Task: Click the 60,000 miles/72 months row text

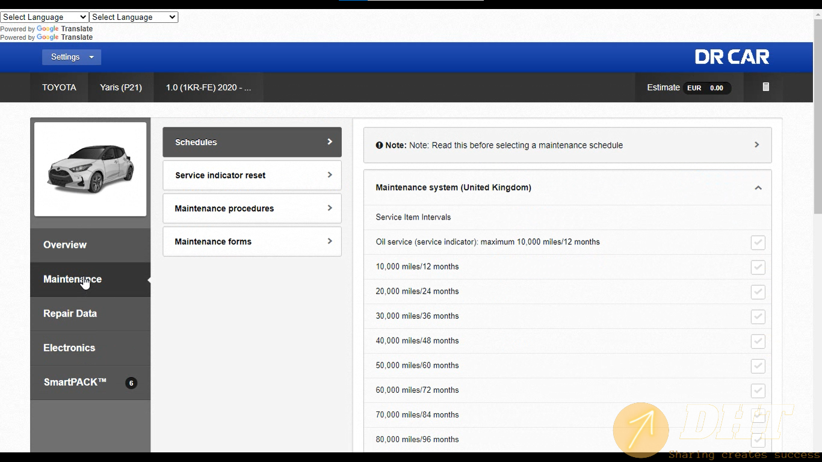Action: tap(418, 390)
